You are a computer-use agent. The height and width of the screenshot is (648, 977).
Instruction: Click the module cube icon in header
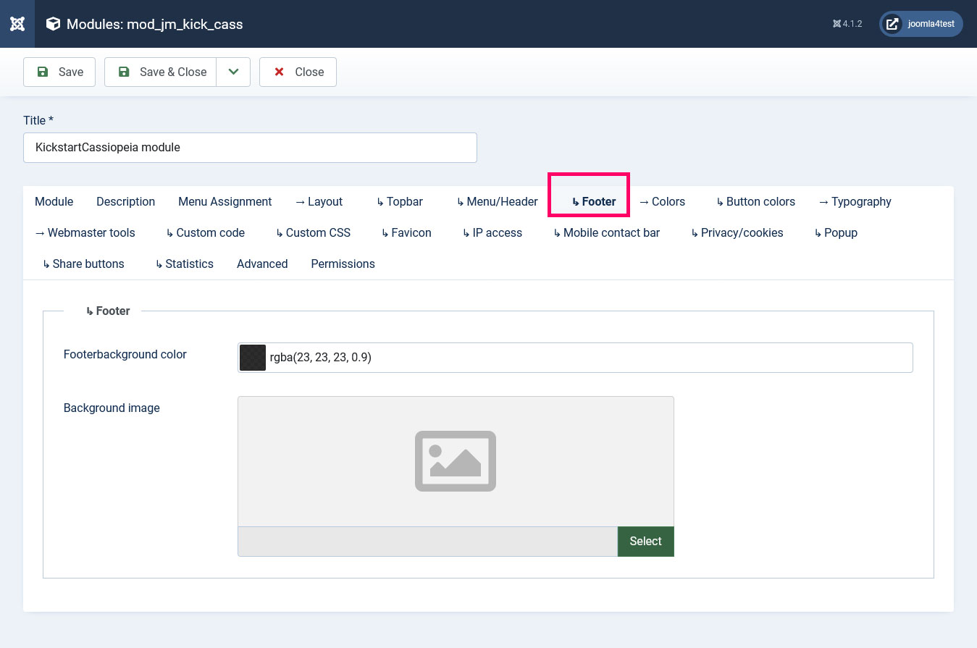pyautogui.click(x=53, y=24)
